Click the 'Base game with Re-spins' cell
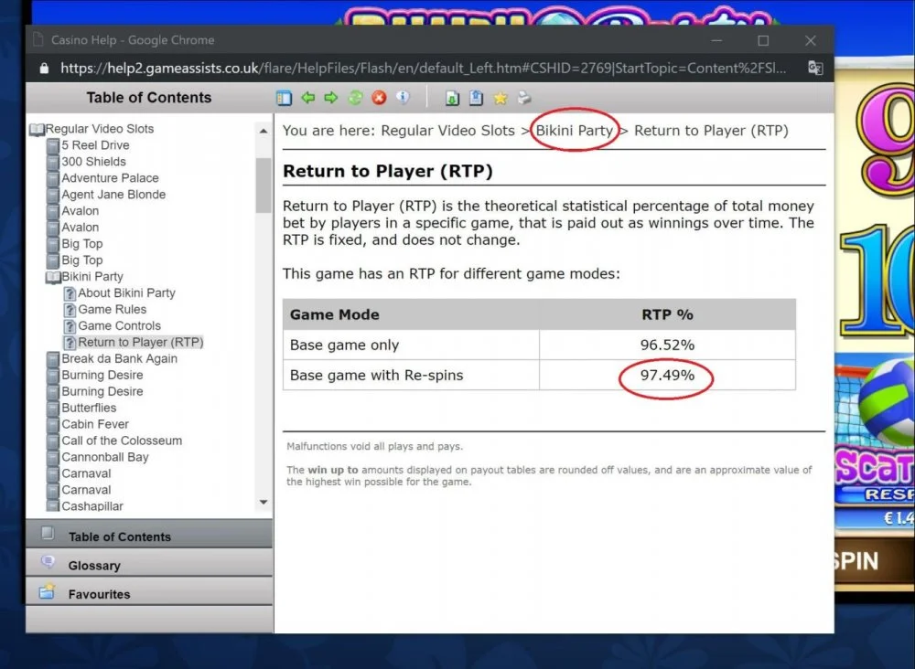This screenshot has width=915, height=669. click(411, 376)
